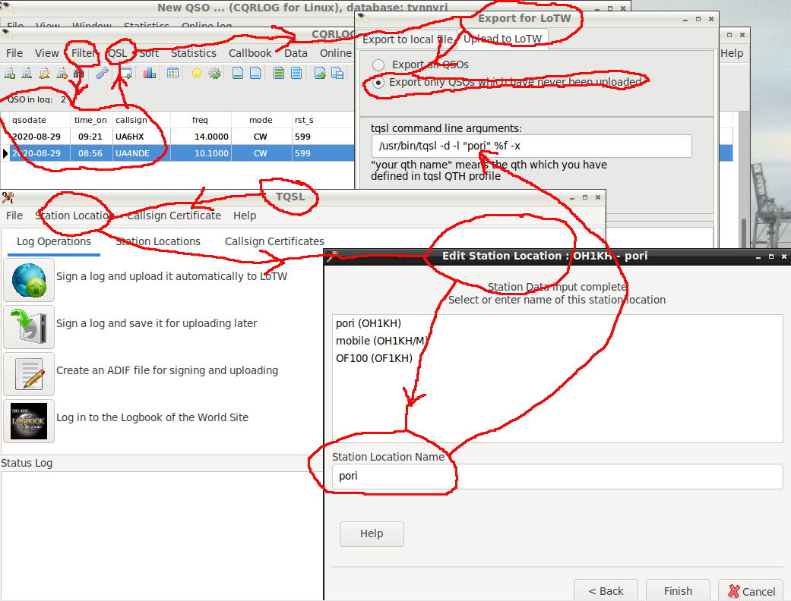This screenshot has height=601, width=791.
Task: Click the Finish button
Action: (x=678, y=591)
